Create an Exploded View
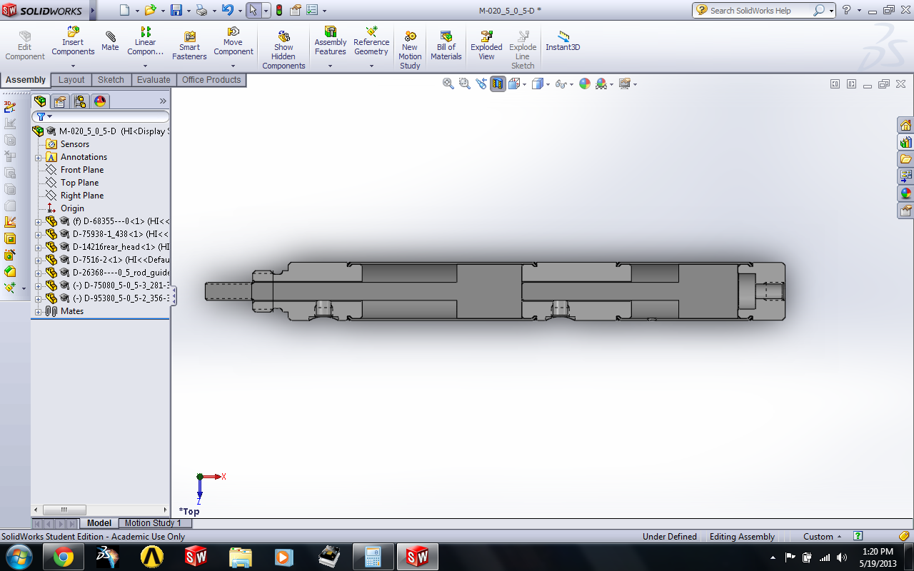Viewport: 914px width, 571px height. [486, 46]
